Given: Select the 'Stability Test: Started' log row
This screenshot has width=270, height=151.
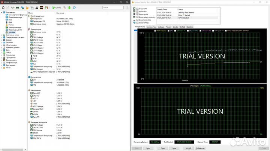Looking at the screenshot, I should pos(187,13).
